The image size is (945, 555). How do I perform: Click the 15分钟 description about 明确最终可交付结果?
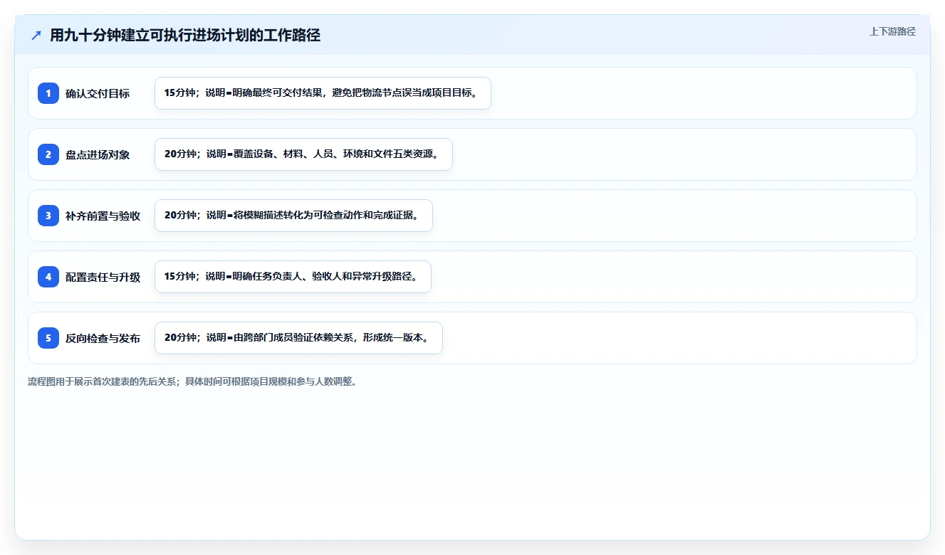point(323,93)
